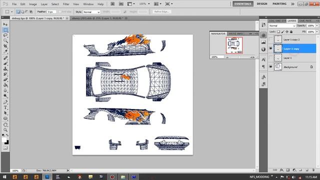Open the Character panel icon

(x=263, y=59)
